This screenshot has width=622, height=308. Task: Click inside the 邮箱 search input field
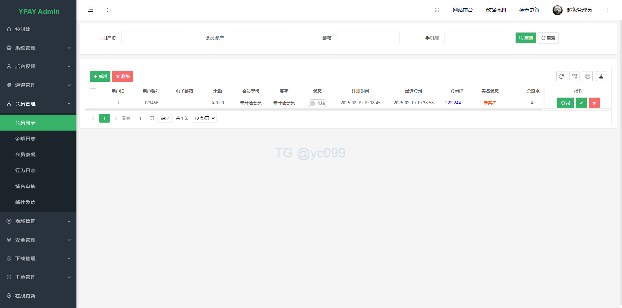coord(368,38)
